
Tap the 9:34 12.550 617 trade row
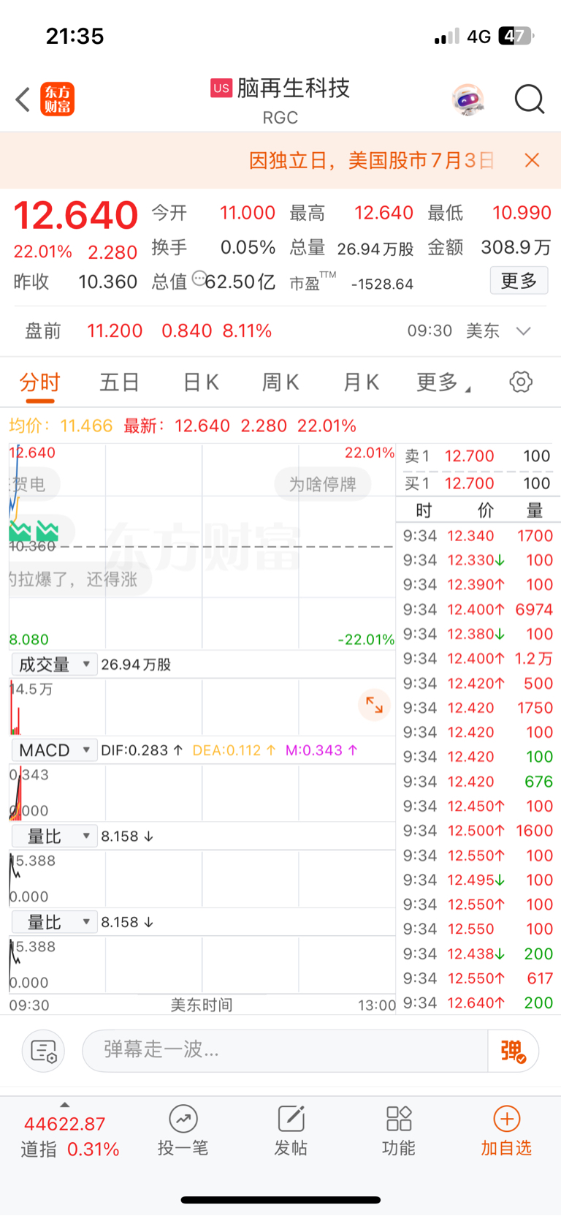pyautogui.click(x=478, y=978)
